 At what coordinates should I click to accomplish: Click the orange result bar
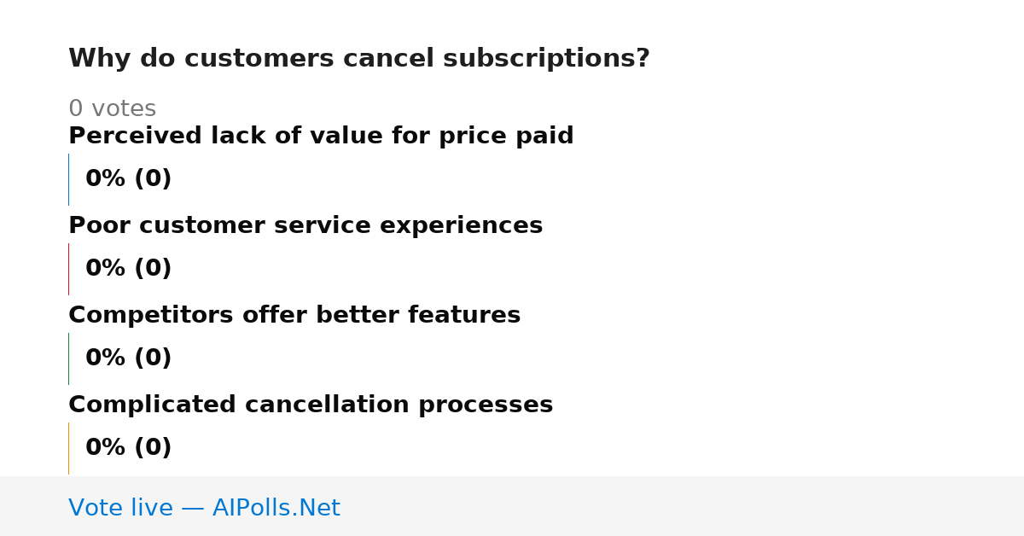tap(68, 448)
